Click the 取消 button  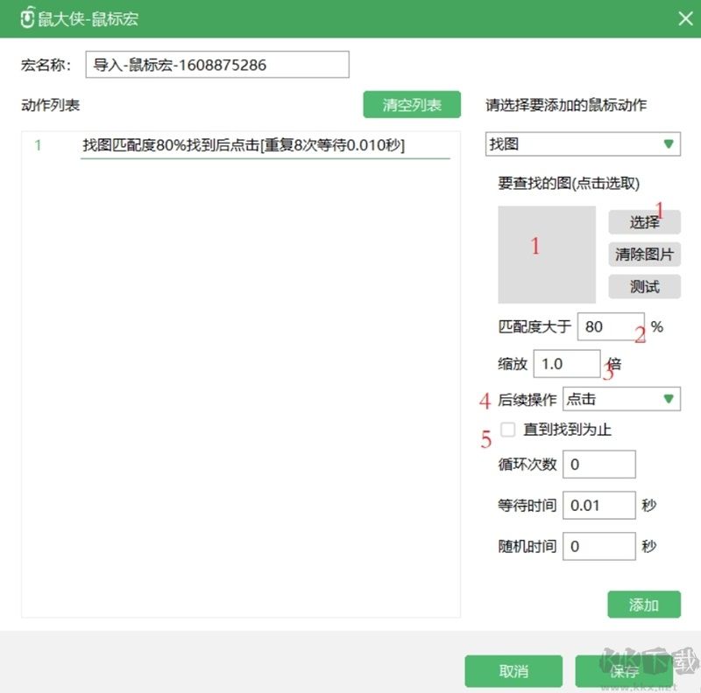point(513,671)
